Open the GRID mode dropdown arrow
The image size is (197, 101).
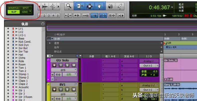(30, 11)
